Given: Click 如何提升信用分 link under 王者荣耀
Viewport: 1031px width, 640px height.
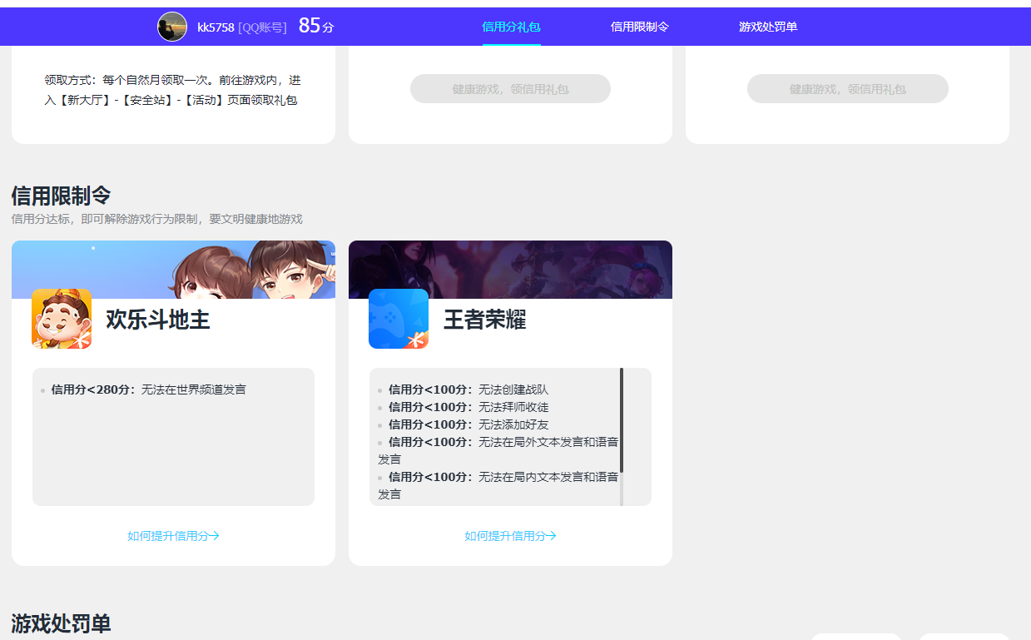Looking at the screenshot, I should pyautogui.click(x=510, y=536).
